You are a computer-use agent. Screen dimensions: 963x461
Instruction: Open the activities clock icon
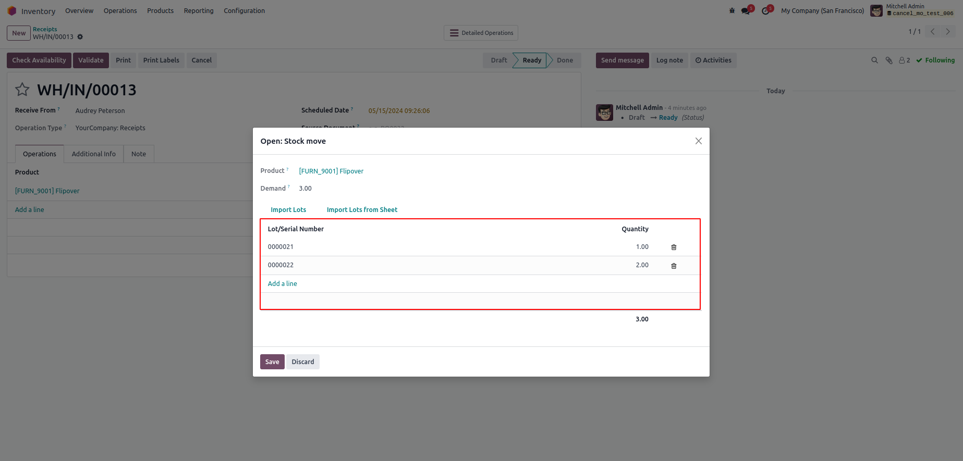coord(765,11)
